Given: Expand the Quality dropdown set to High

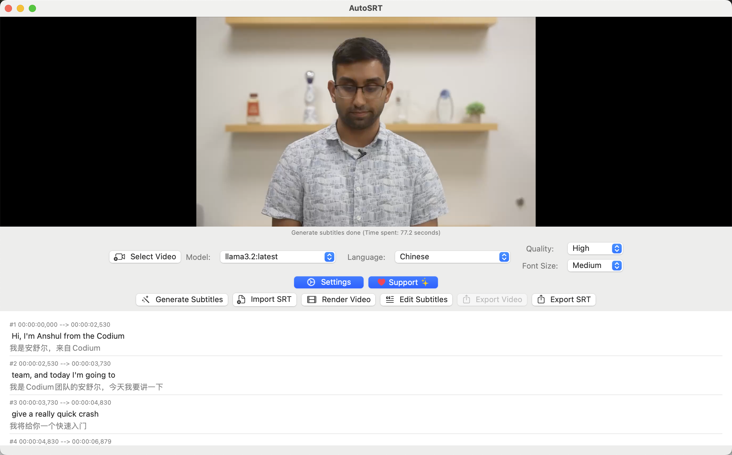Looking at the screenshot, I should (594, 248).
